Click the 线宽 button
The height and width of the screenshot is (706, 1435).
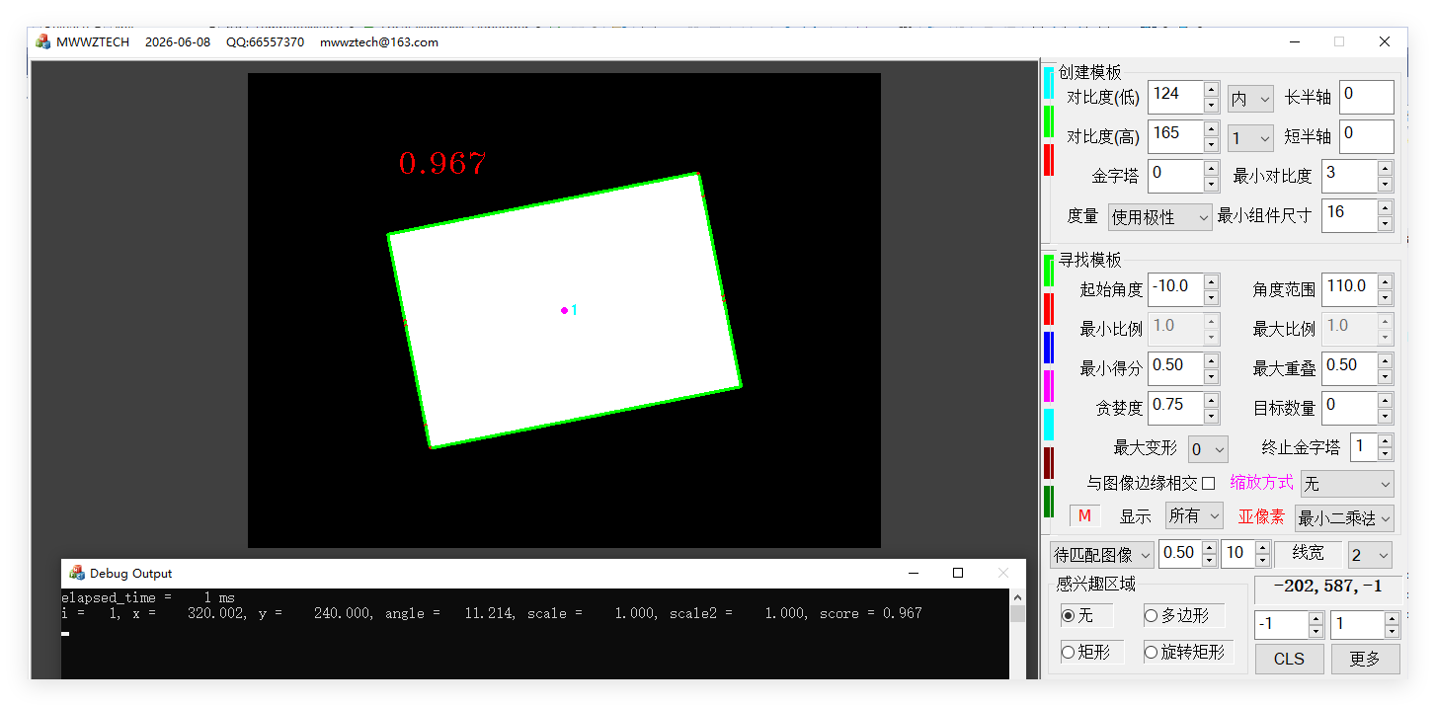[x=1309, y=554]
